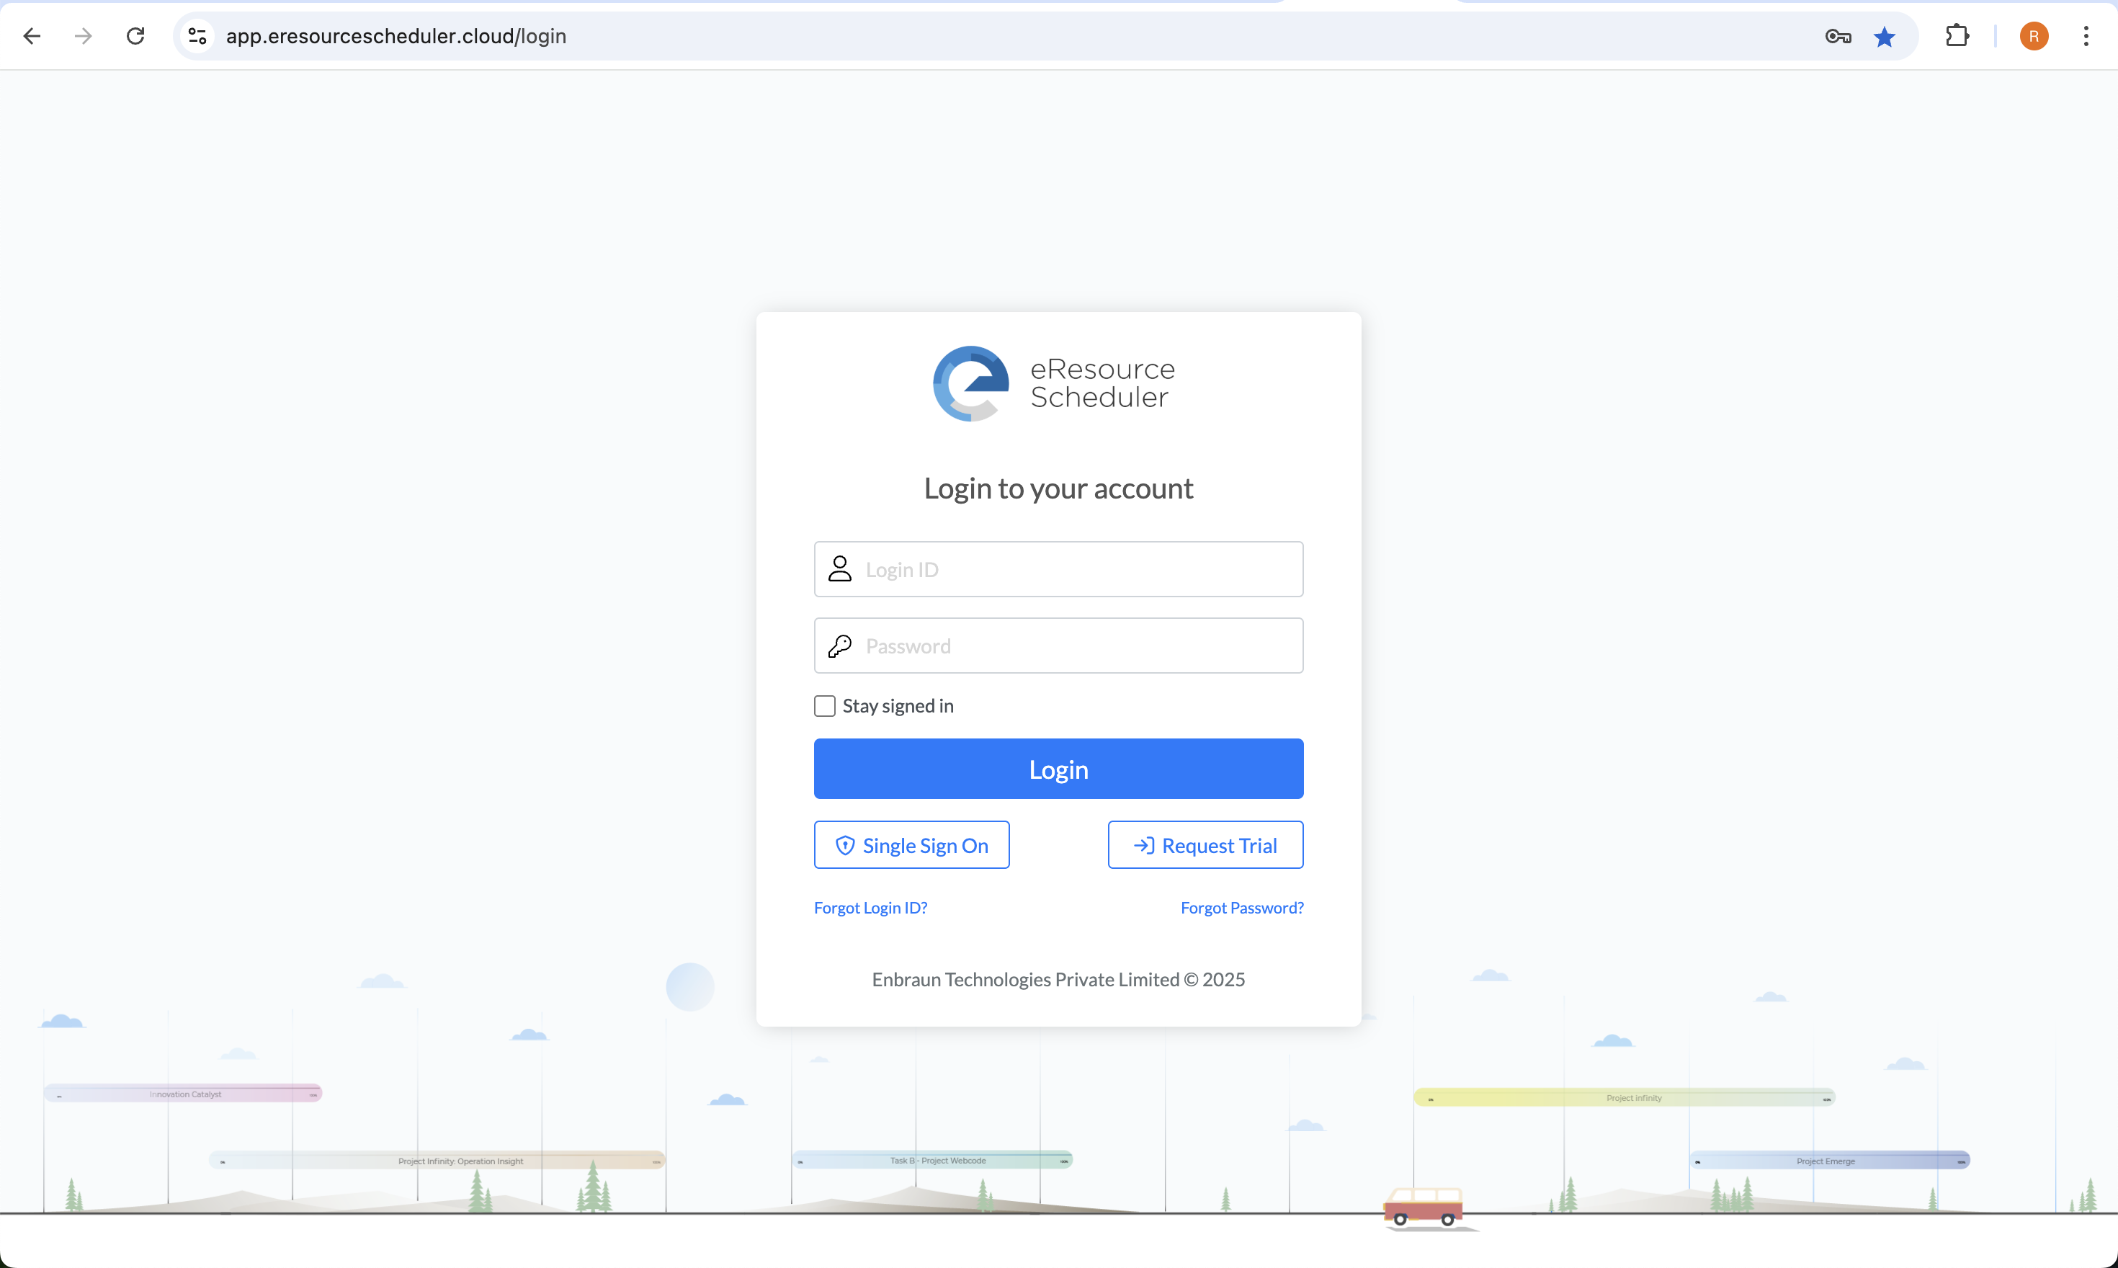
Task: Tick the Stay signed in checkbox
Action: tap(824, 706)
